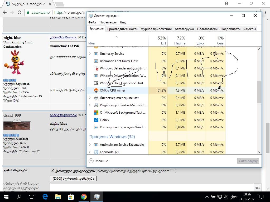Click the [IMG] სურათის დამატება button

click(73, 179)
